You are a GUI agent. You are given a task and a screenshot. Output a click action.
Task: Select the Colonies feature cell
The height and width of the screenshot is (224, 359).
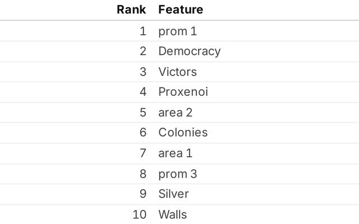[183, 133]
